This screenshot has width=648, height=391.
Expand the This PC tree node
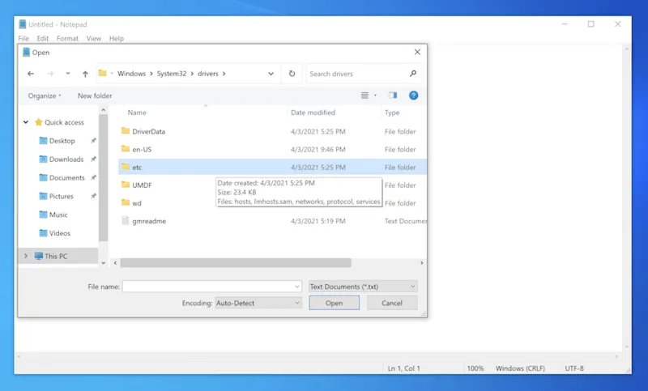click(26, 256)
